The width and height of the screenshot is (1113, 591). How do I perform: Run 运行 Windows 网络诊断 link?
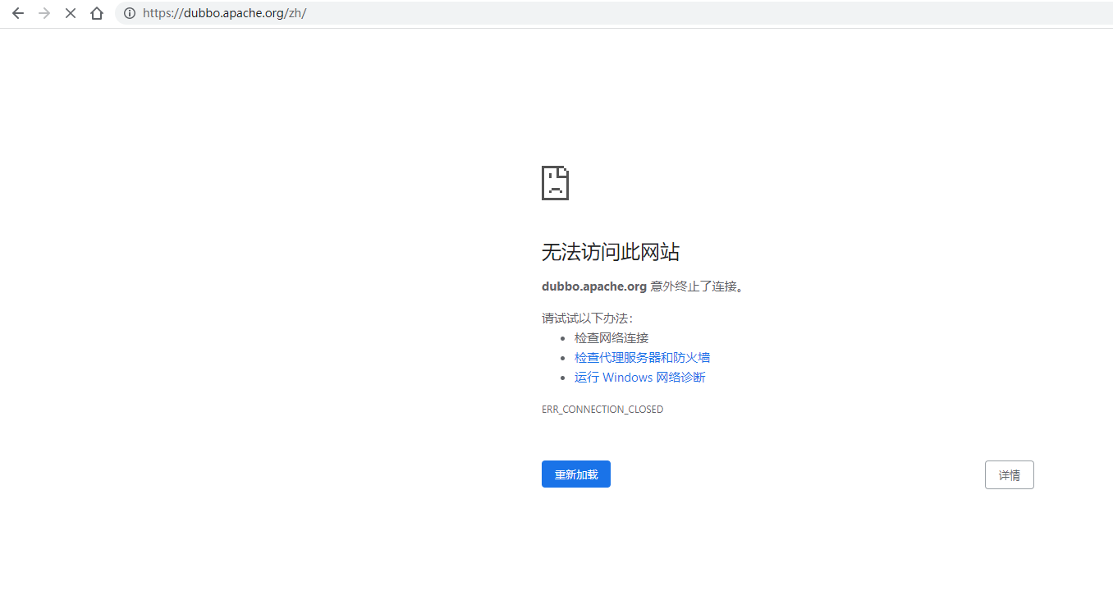point(640,378)
